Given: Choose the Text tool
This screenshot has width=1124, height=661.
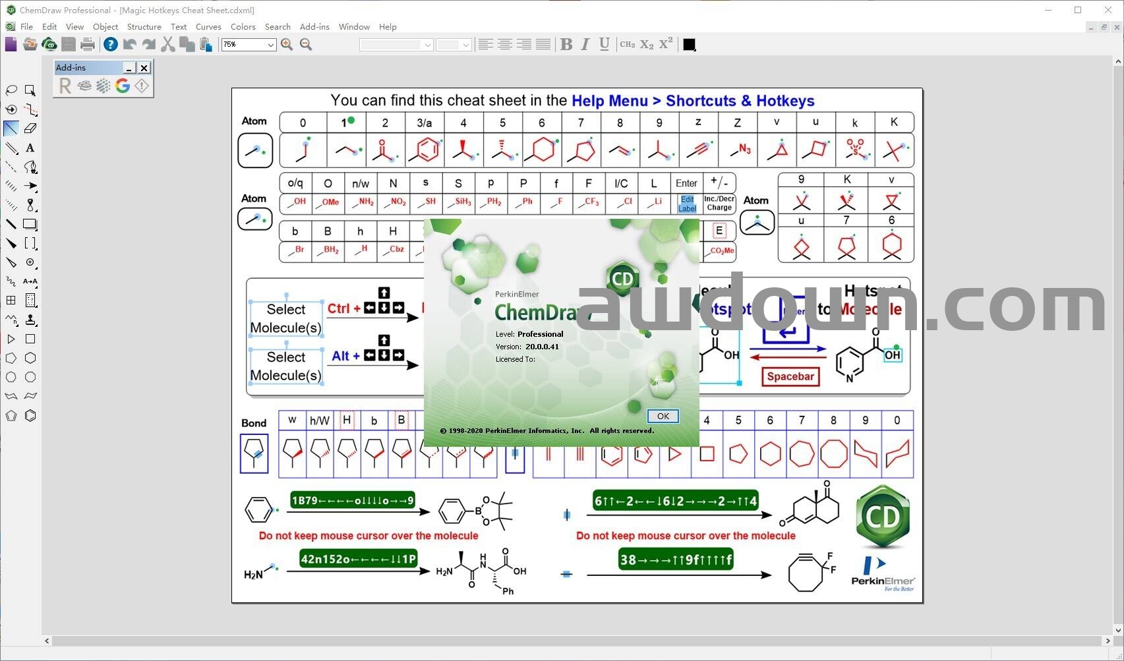Looking at the screenshot, I should 30,148.
